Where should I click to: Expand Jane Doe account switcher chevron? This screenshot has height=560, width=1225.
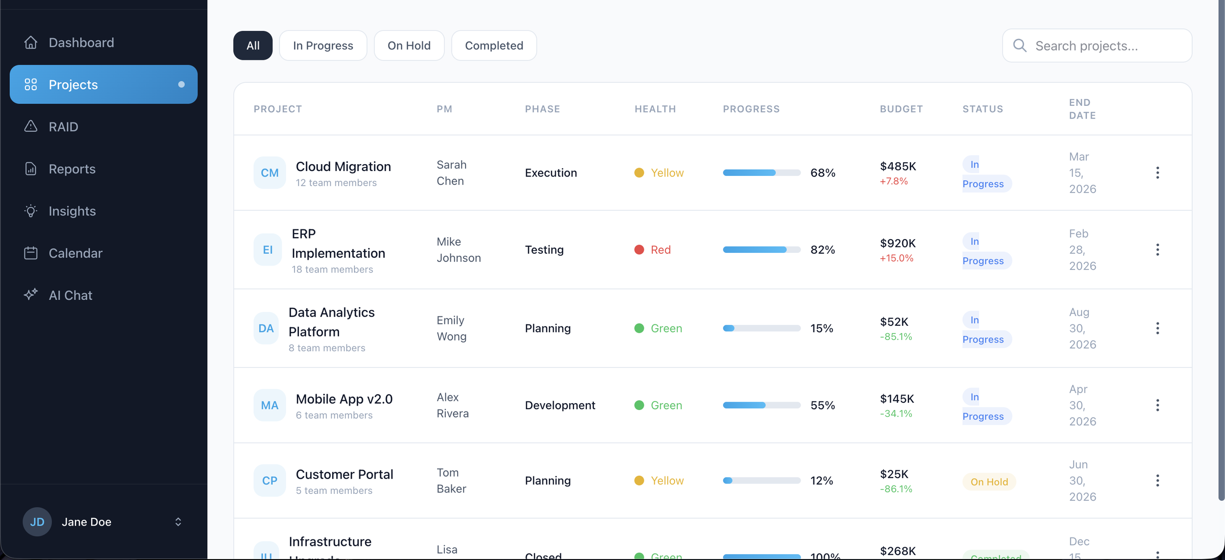tap(178, 522)
